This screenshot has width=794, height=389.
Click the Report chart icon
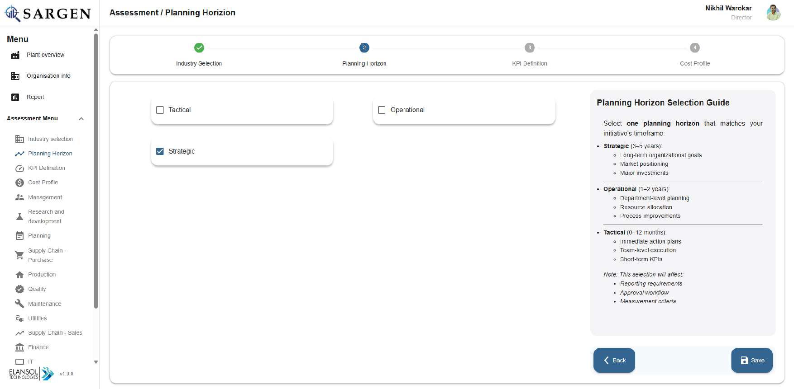[x=15, y=97]
